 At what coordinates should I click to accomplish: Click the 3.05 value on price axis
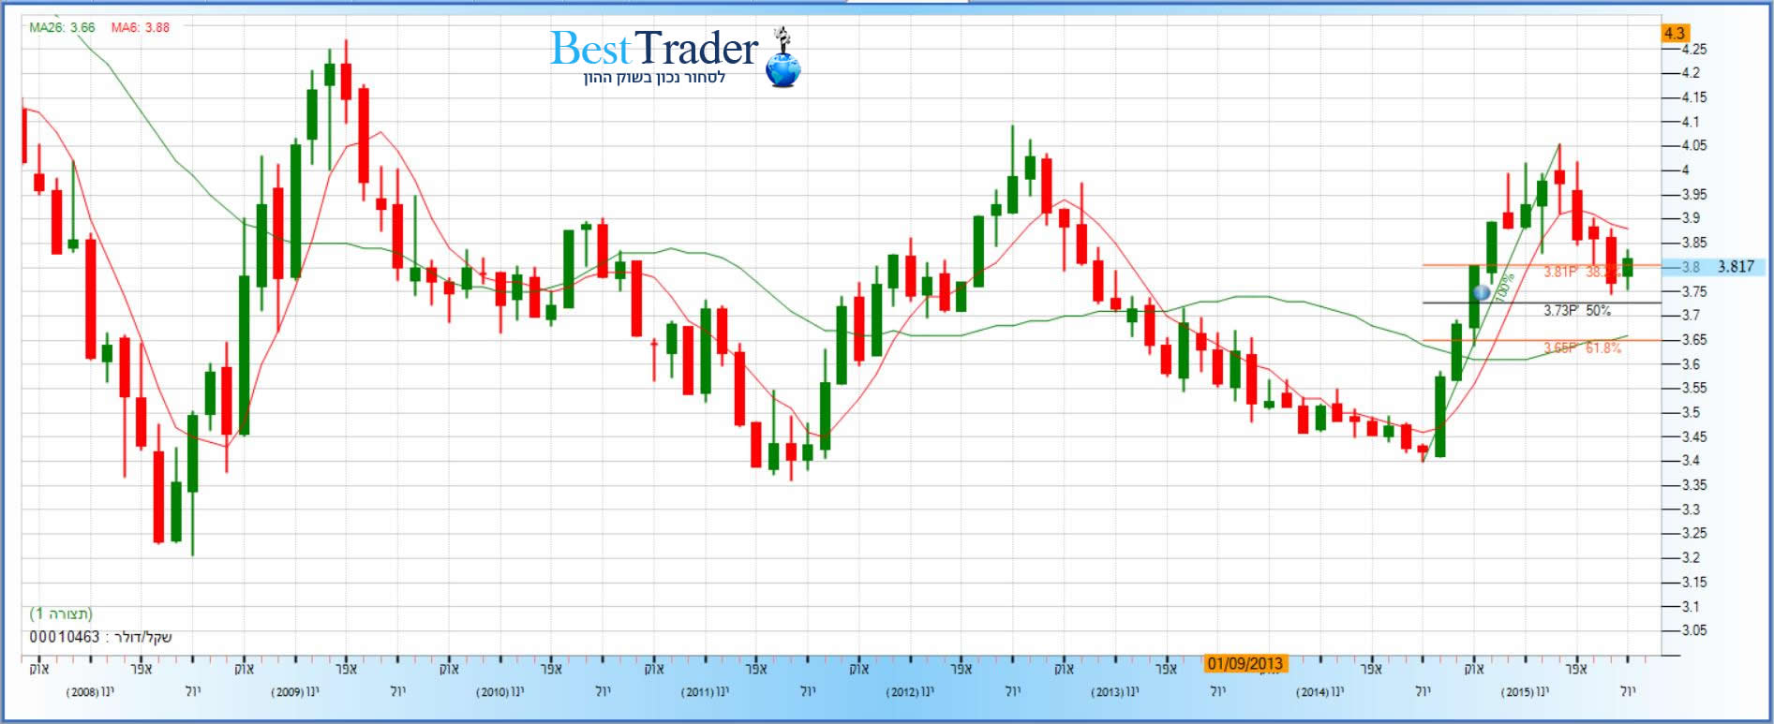[x=1693, y=630]
